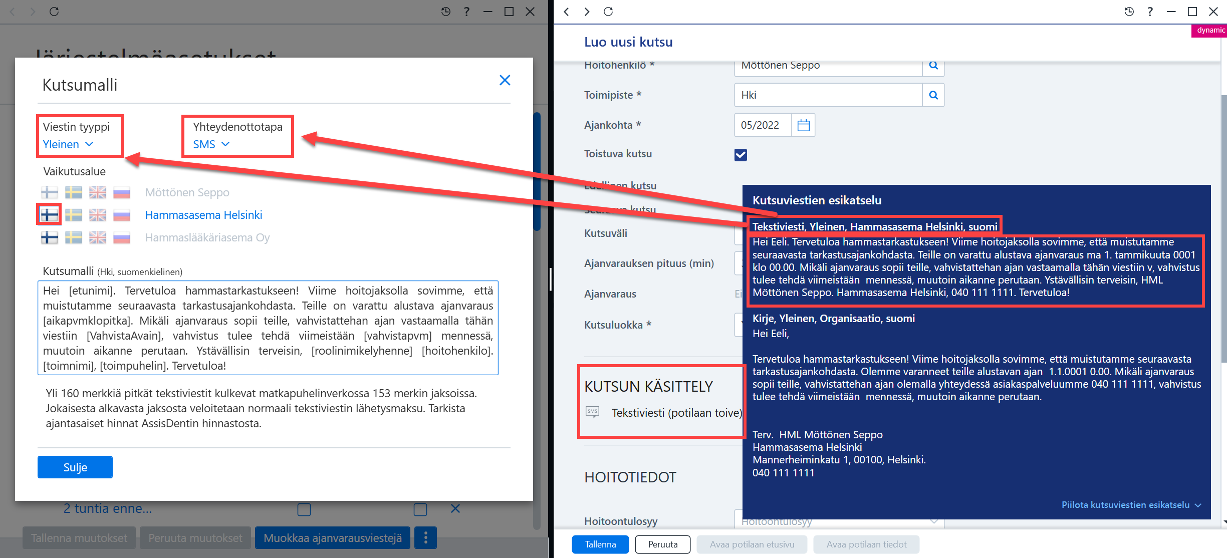This screenshot has height=558, width=1227.
Task: Click the Hammaslääkäriasema Oy scope label
Action: click(207, 237)
